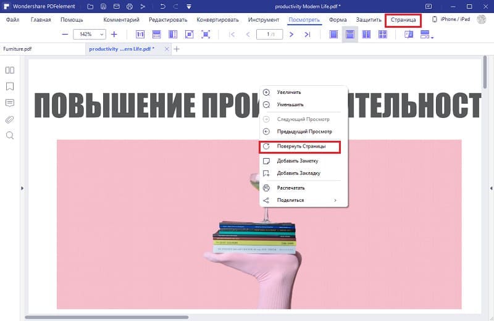Expand the Поделиться submenu
Image resolution: width=494 pixels, height=321 pixels.
click(303, 200)
